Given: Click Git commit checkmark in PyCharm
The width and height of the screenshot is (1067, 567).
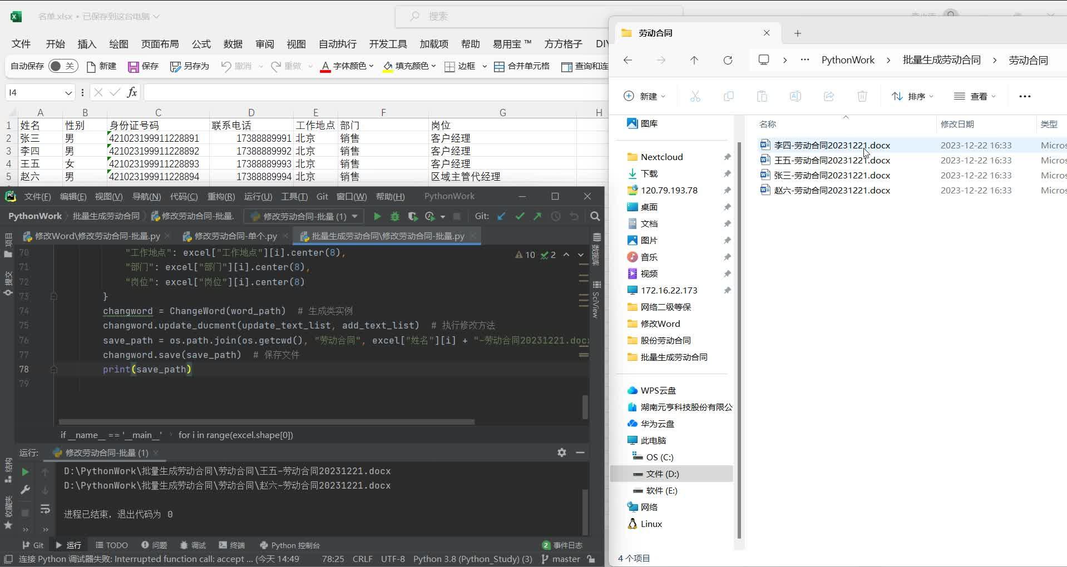Looking at the screenshot, I should [x=520, y=216].
